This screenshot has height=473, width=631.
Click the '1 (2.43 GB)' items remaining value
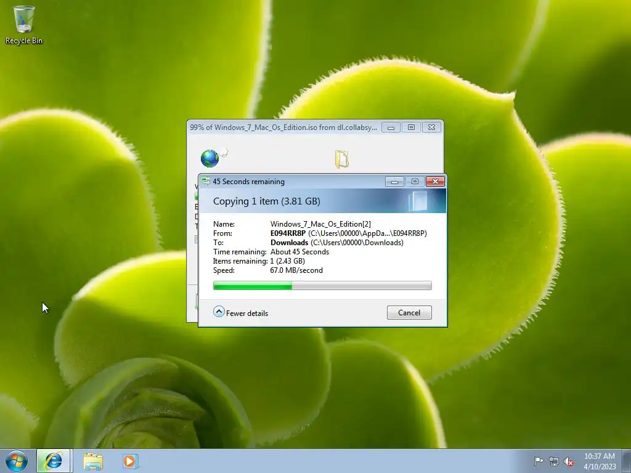(287, 261)
